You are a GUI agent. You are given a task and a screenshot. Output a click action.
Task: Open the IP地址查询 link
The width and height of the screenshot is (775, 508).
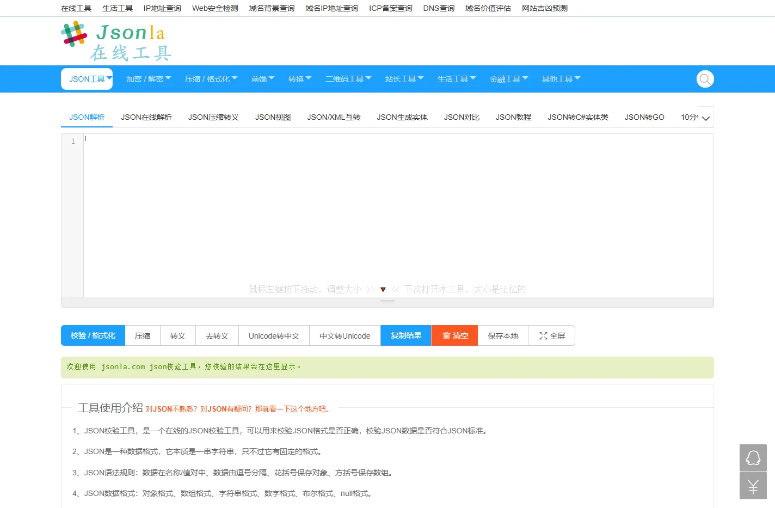162,8
